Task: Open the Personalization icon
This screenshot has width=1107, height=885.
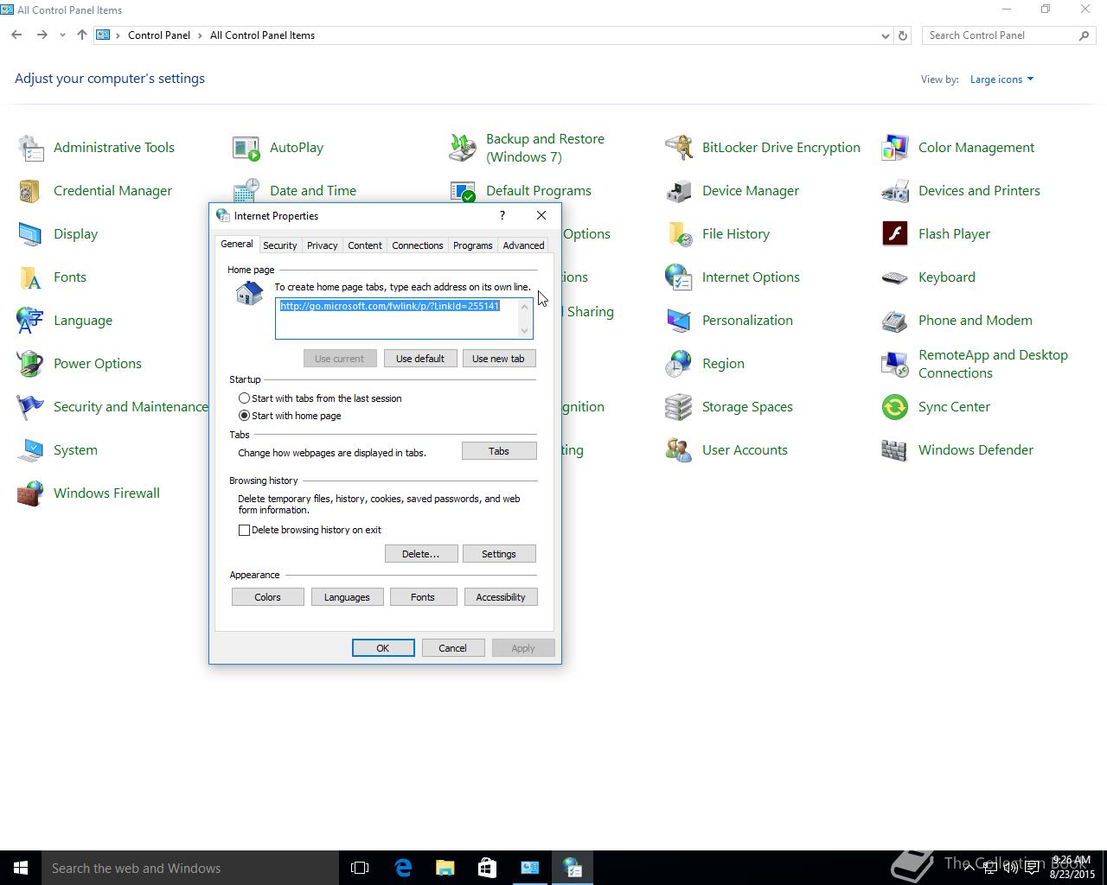Action: (679, 321)
